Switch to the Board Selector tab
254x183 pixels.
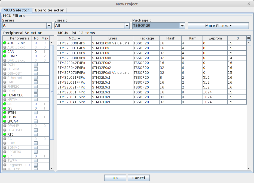(49, 10)
